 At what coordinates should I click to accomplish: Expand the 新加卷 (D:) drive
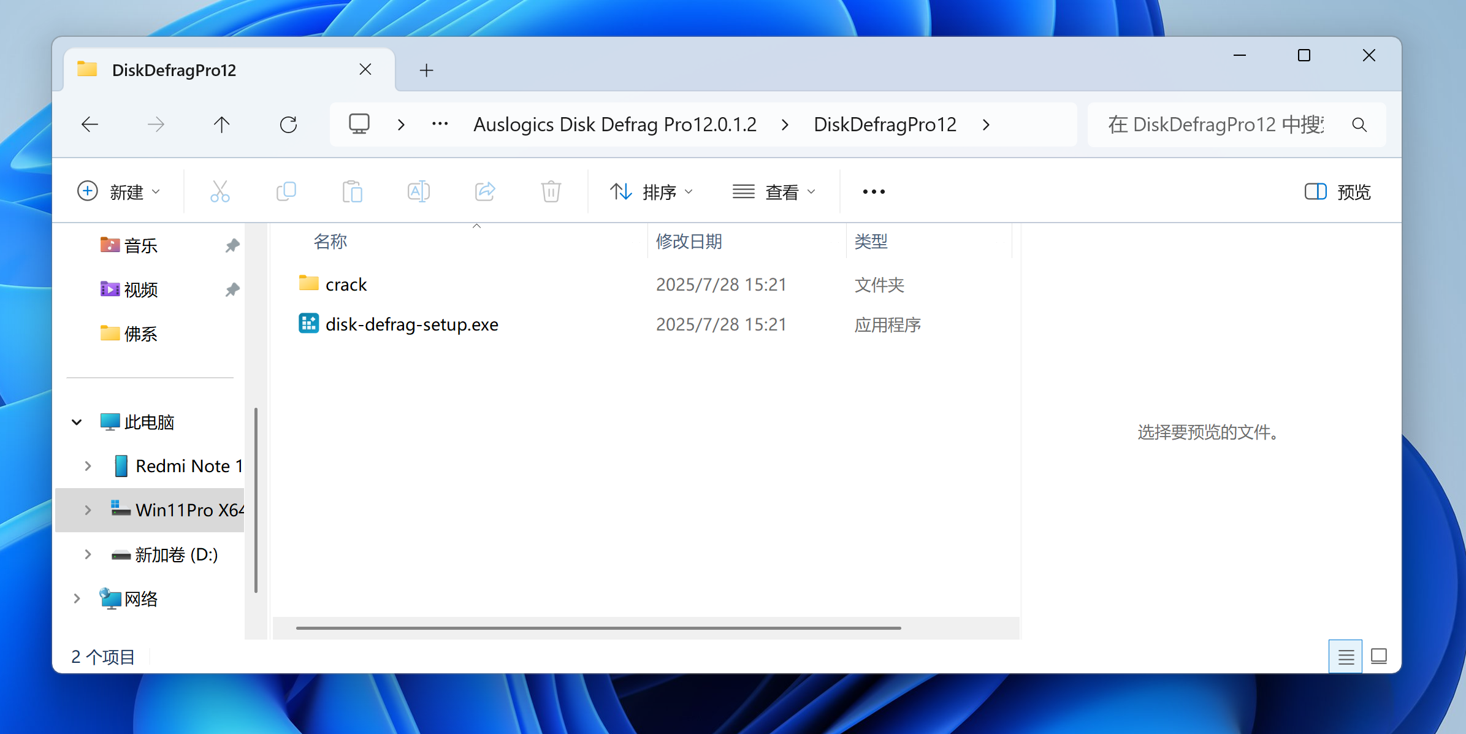88,554
